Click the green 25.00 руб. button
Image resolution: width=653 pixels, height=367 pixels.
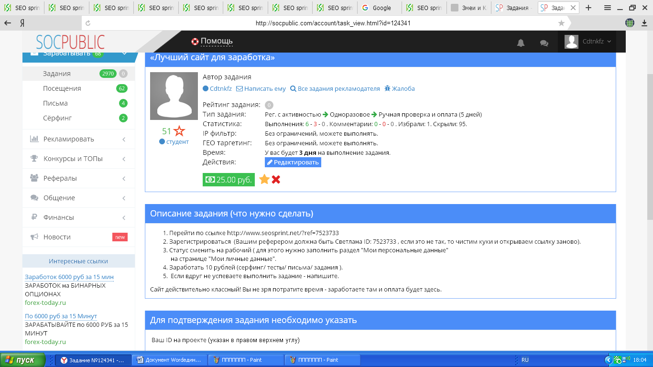pos(229,180)
